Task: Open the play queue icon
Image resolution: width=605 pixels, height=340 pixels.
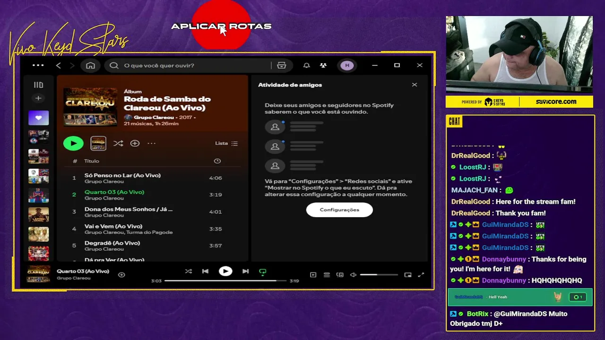Action: (327, 275)
